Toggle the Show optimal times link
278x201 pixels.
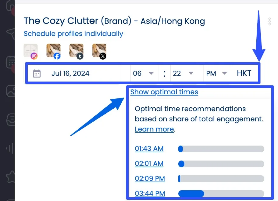(164, 92)
